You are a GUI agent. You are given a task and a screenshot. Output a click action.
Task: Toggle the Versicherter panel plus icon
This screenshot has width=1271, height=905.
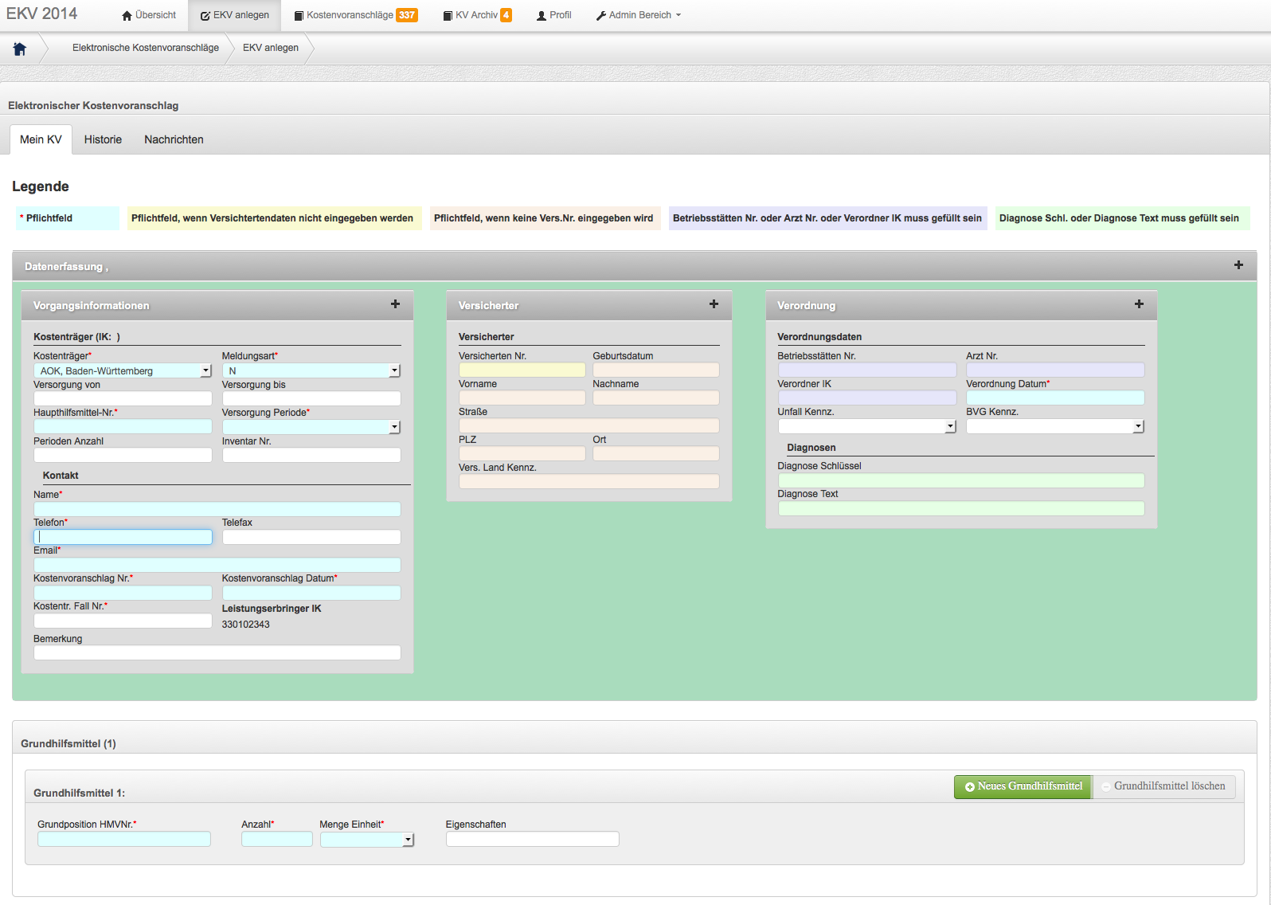(714, 304)
